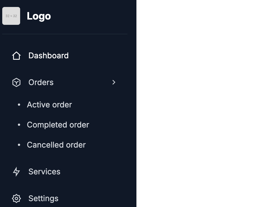Click the bullet dot before Completed order
Image resolution: width=279 pixels, height=207 pixels.
(19, 125)
